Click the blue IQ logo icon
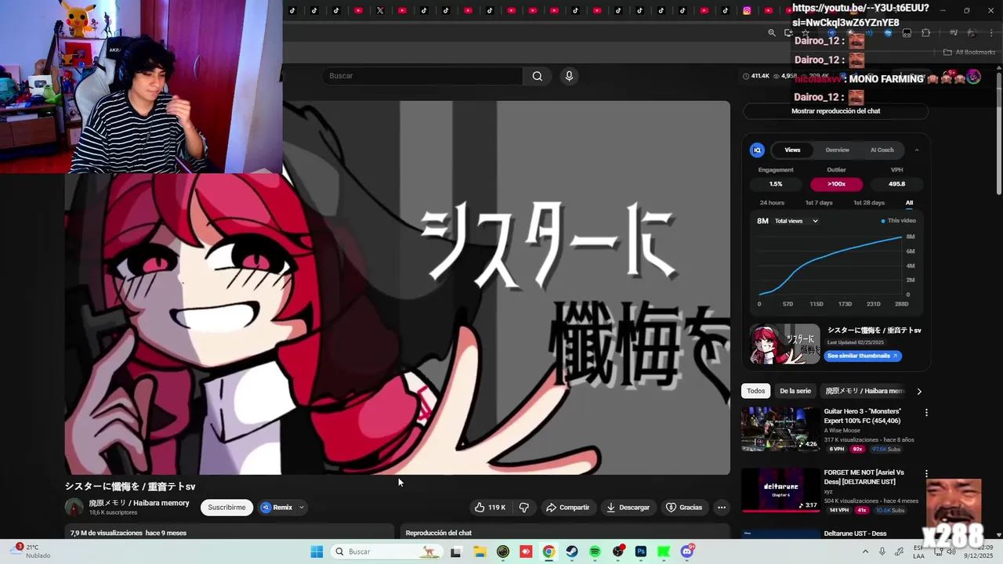The image size is (1003, 564). [x=757, y=150]
